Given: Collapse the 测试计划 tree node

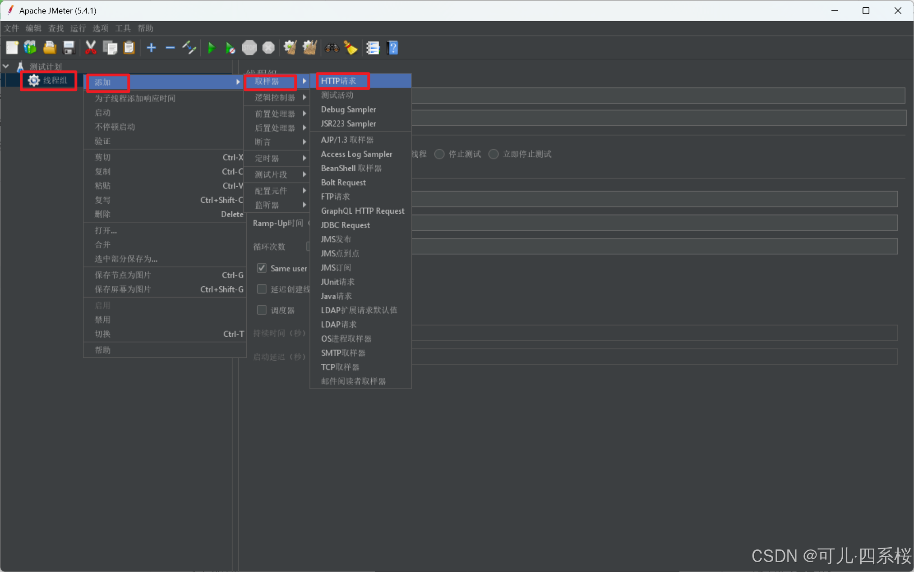Looking at the screenshot, I should click(6, 66).
